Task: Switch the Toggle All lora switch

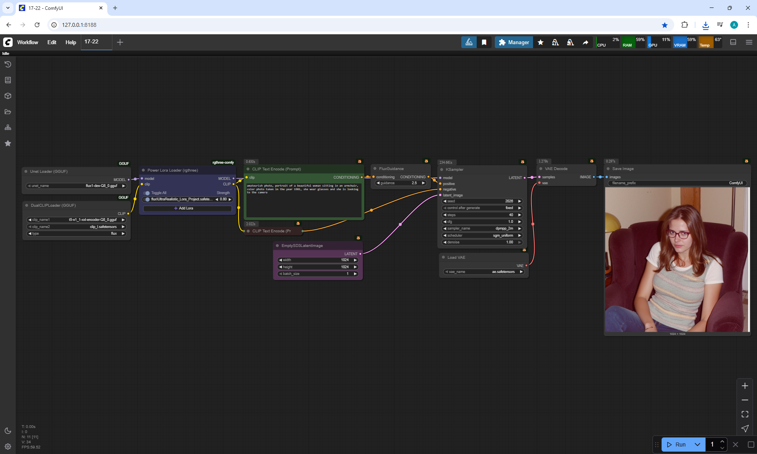Action: pos(147,193)
